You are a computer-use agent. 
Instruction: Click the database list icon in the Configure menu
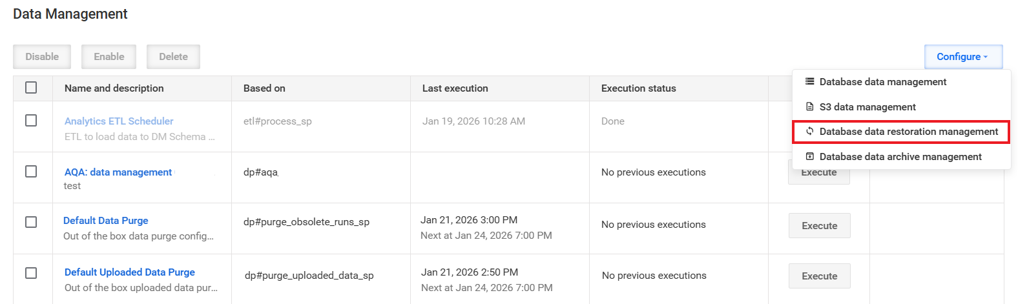[809, 82]
